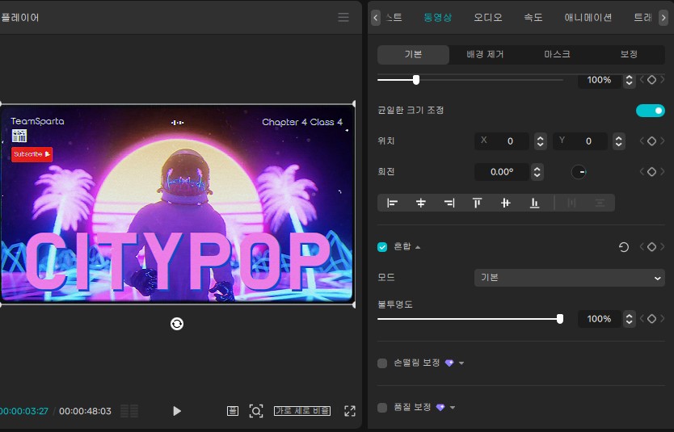Enable the 품질 보정 checkbox
The height and width of the screenshot is (432, 674).
coord(382,408)
